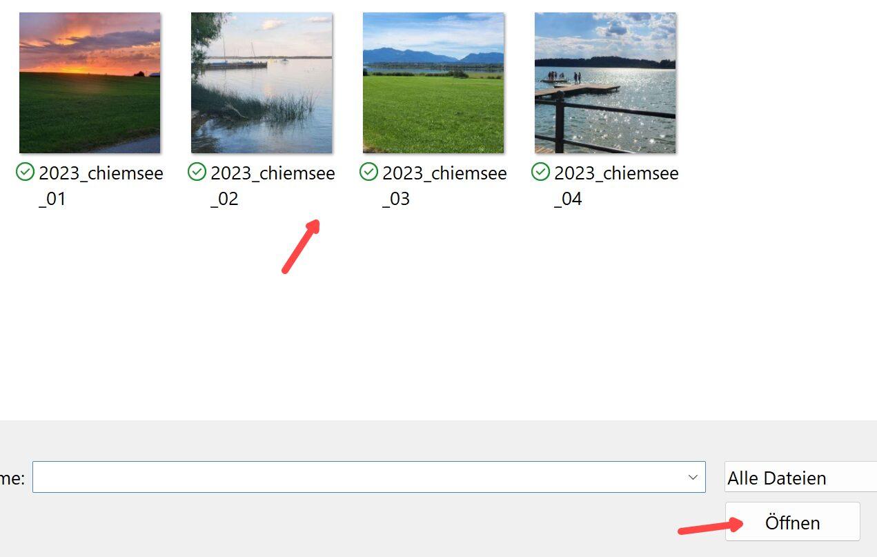Select the green meadow with mountains thumbnail
Viewport: 877px width, 557px height.
(433, 83)
